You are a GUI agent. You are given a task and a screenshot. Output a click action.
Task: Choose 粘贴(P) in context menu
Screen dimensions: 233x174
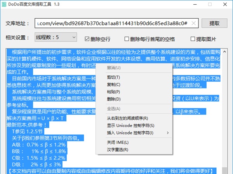[113, 92]
